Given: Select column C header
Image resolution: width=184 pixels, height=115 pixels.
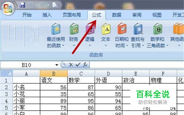Looking at the screenshot, I should tap(81, 74).
